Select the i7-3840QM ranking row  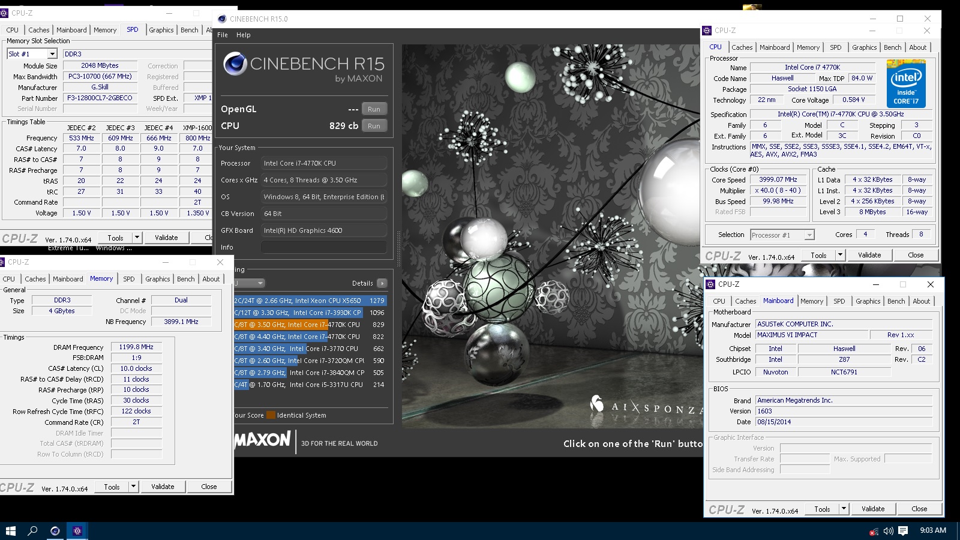310,373
